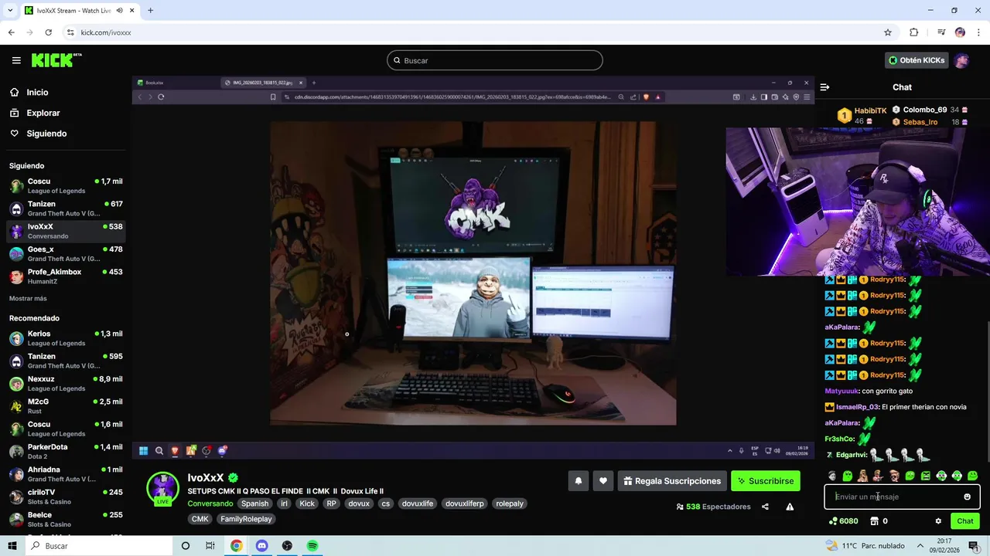Viewport: 990px width, 556px height.
Task: Open Chrome extensions puzzle icon
Action: point(913,32)
